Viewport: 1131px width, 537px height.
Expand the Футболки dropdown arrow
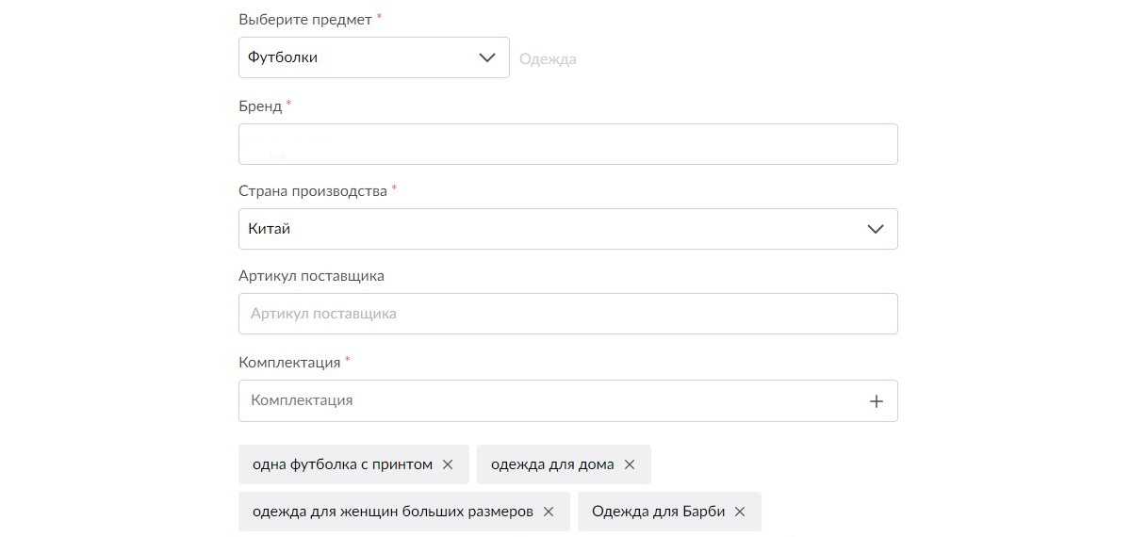[x=487, y=57]
